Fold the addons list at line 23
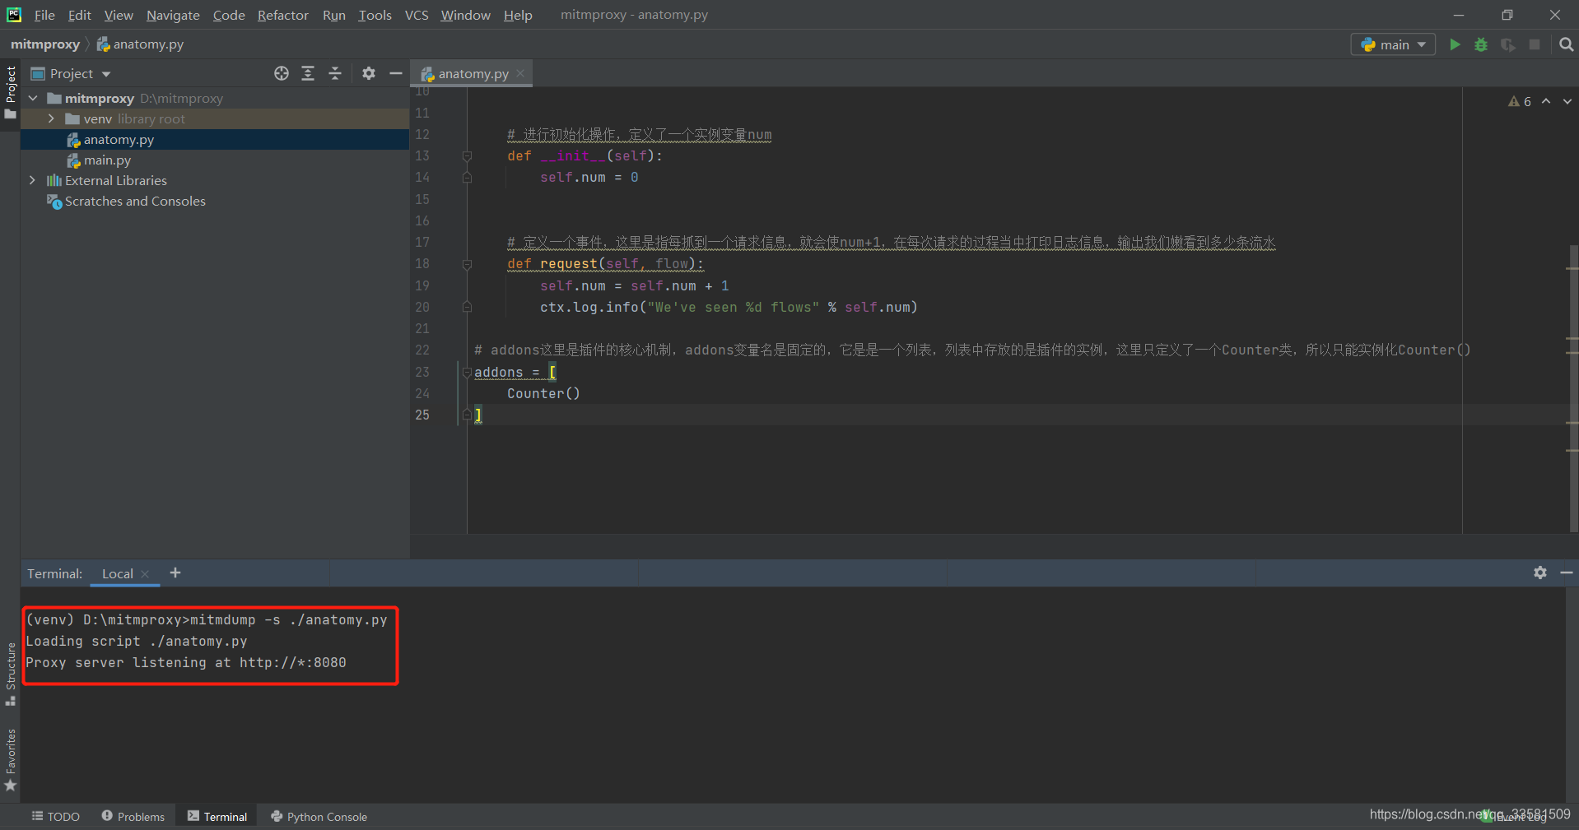Screen dimensions: 1579x830 click(467, 373)
